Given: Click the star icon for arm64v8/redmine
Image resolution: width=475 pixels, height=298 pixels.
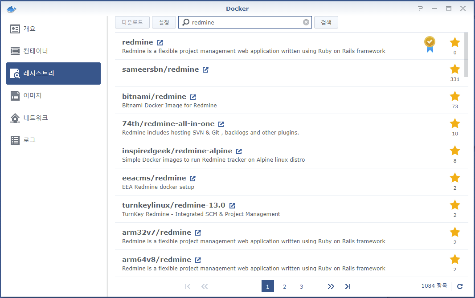Looking at the screenshot, I should pos(455,259).
